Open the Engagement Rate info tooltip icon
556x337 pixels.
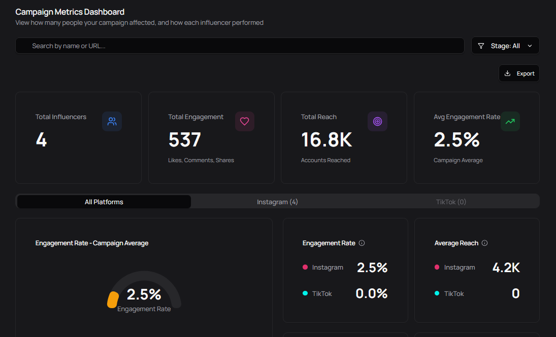pos(362,243)
